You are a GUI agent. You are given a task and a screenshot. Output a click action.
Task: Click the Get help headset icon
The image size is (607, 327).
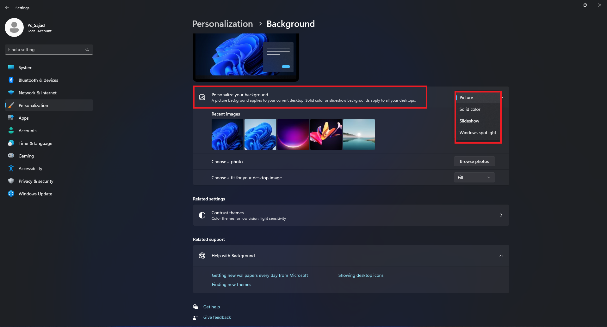click(x=195, y=307)
